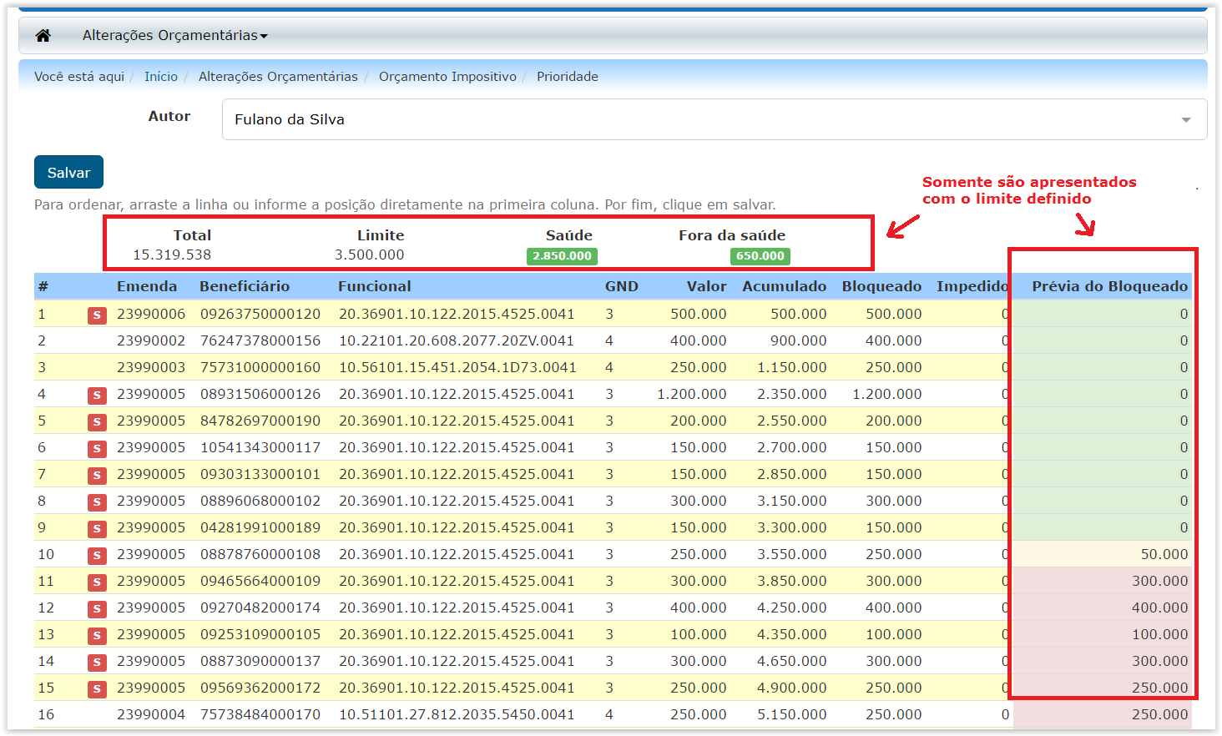Open the Alterações Orçamentárias dropdown menu

pos(174,35)
